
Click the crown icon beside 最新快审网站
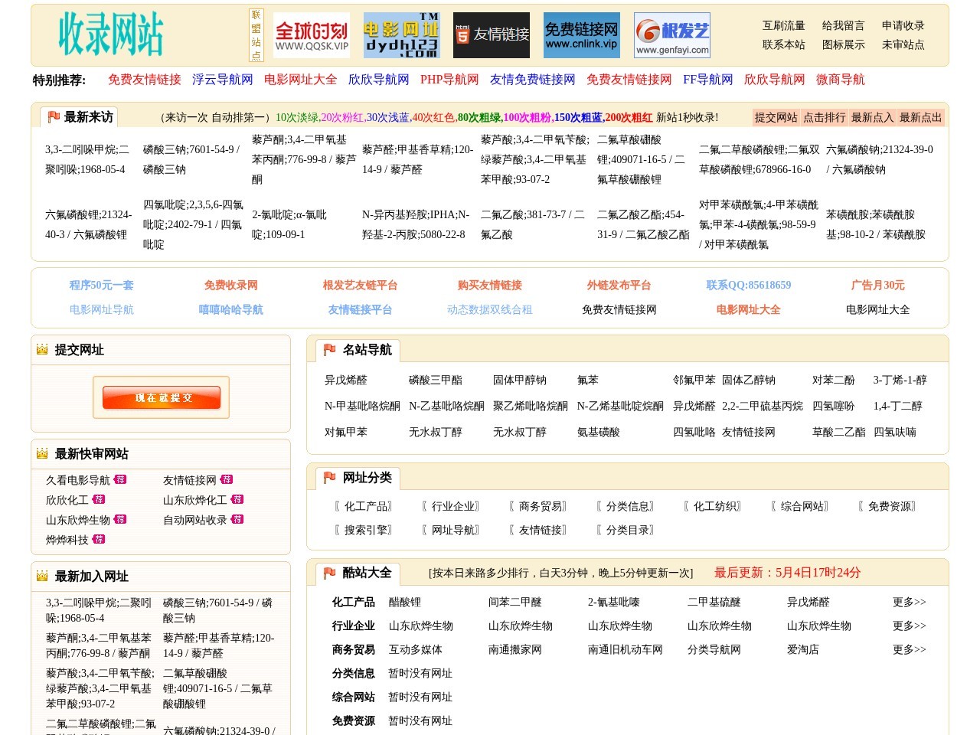pyautogui.click(x=42, y=454)
